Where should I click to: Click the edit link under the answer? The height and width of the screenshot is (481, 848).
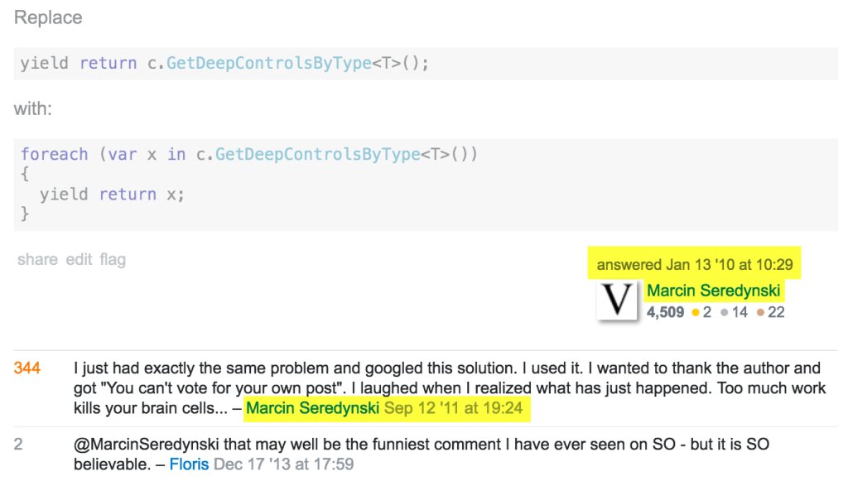point(79,259)
